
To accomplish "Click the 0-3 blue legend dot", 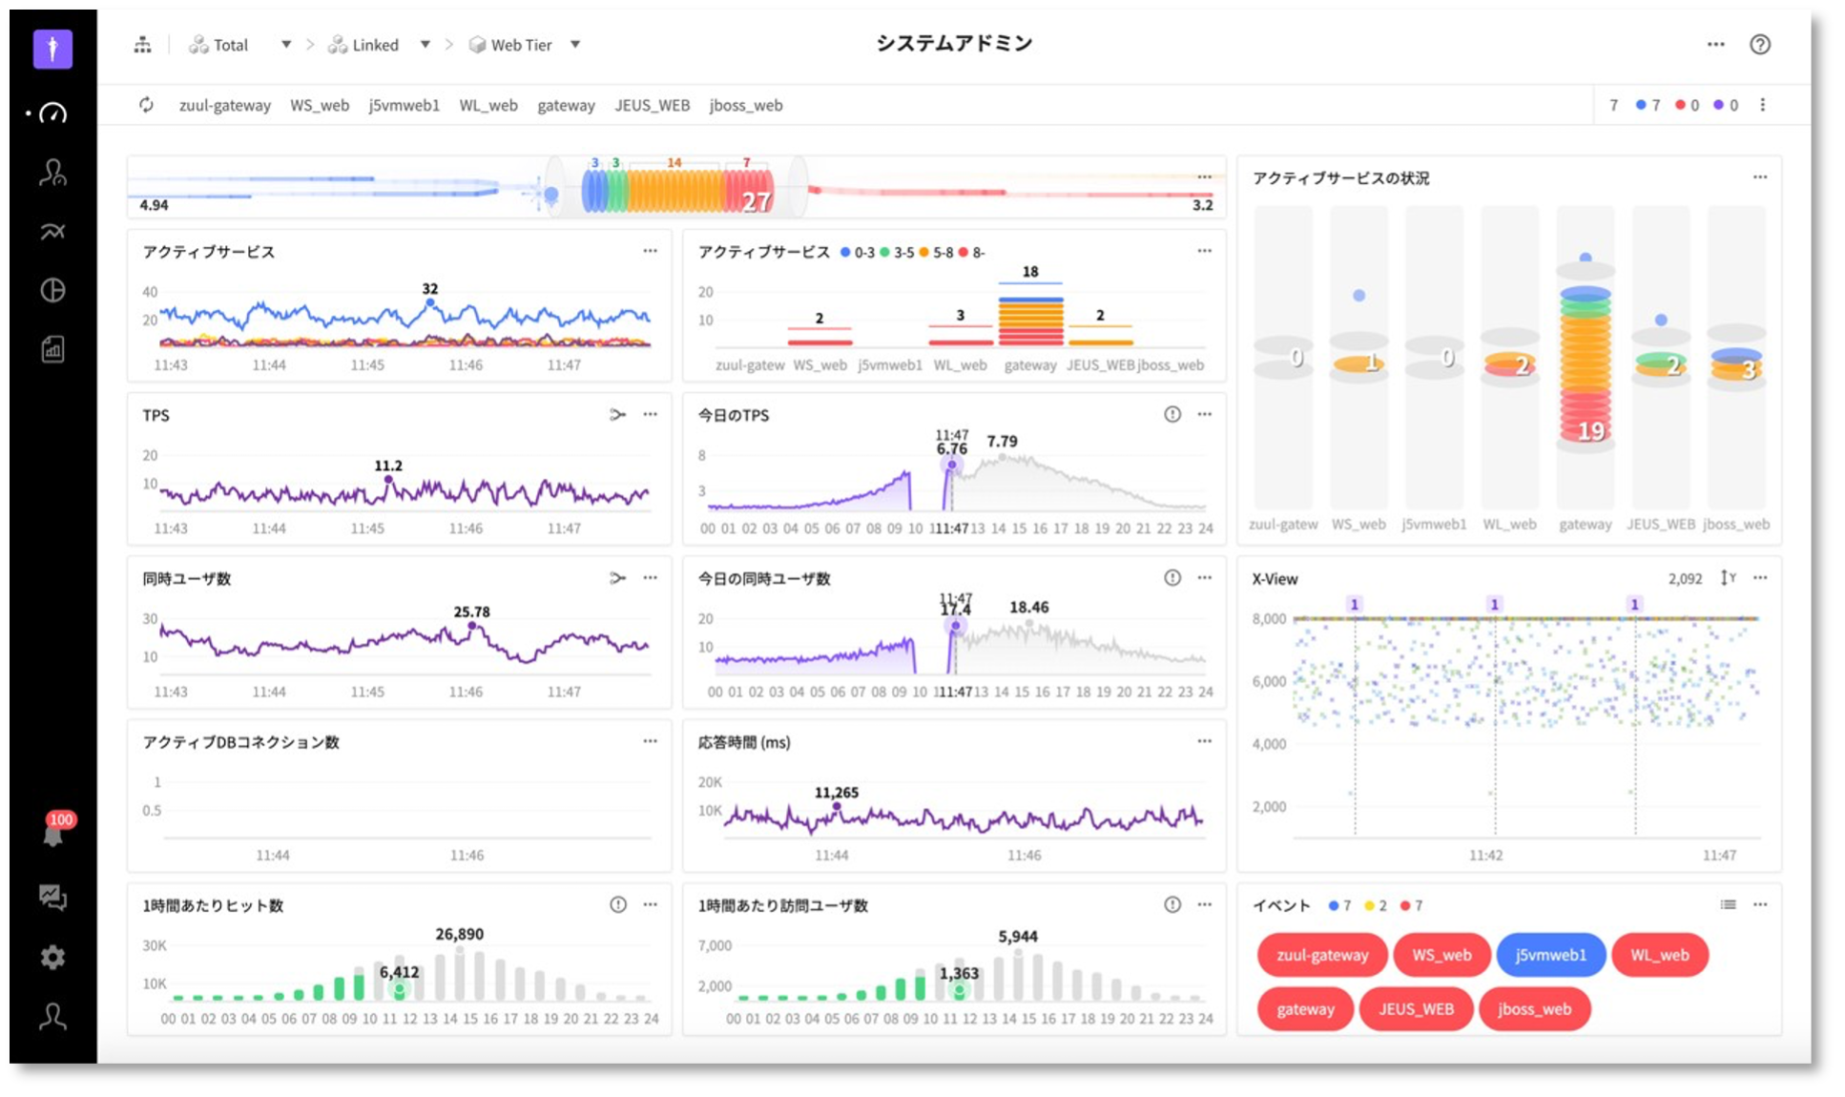I will (845, 253).
